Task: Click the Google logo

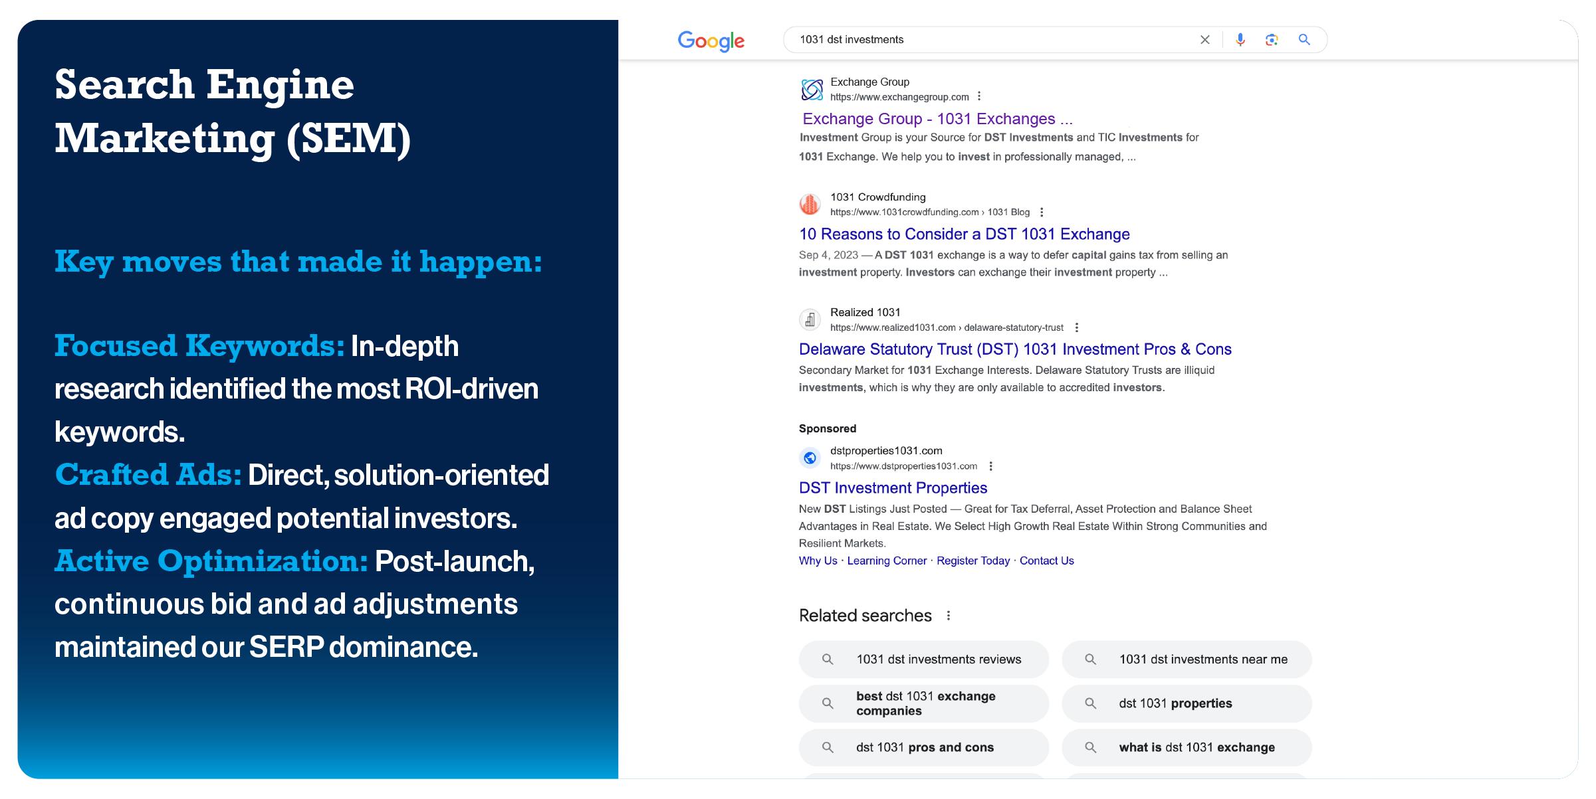Action: (x=711, y=41)
